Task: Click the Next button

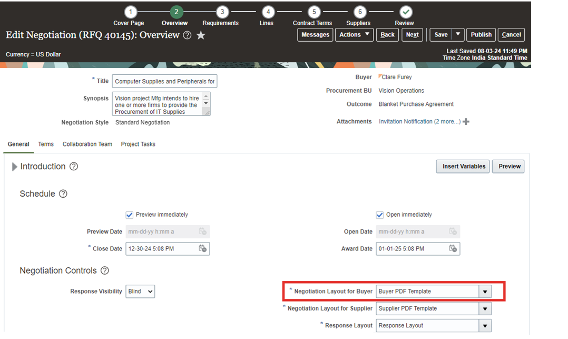Action: 412,35
